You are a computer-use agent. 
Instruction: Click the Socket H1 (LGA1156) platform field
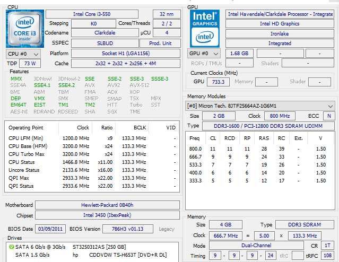click(126, 54)
